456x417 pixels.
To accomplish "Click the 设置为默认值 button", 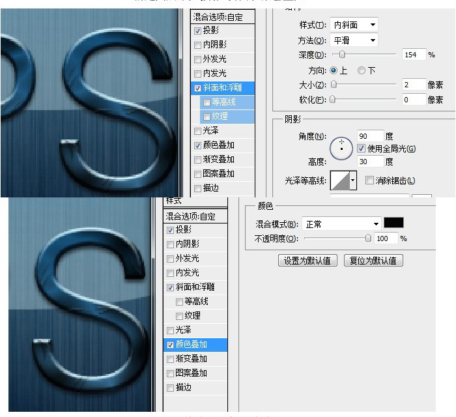I will (x=307, y=261).
